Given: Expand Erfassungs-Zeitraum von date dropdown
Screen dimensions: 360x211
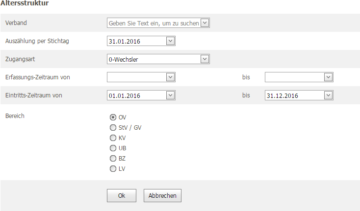Looking at the screenshot, I should [x=170, y=77].
